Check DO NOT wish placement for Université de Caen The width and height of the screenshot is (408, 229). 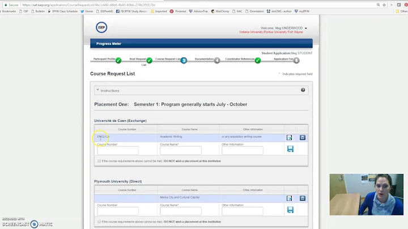coord(99,161)
